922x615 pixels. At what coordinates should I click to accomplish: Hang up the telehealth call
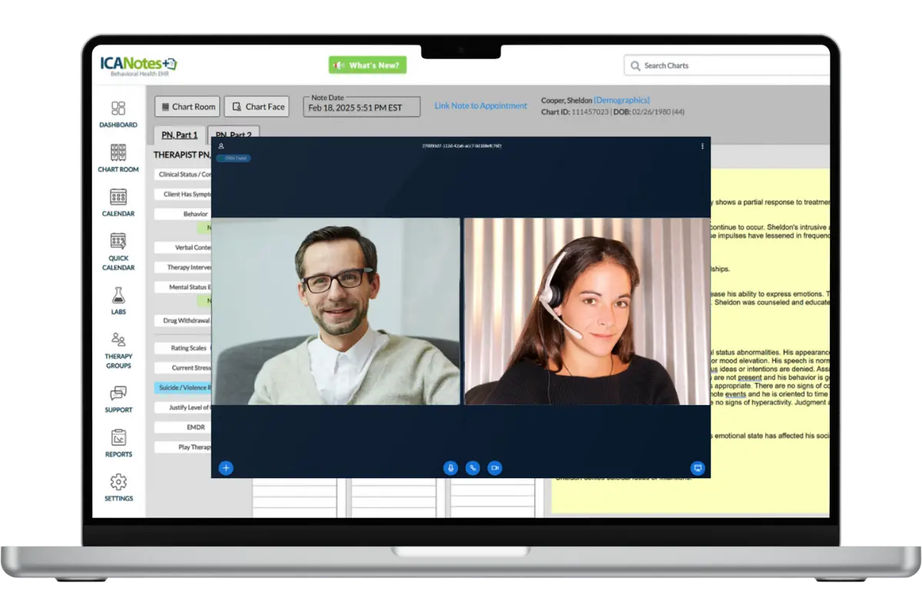[473, 467]
